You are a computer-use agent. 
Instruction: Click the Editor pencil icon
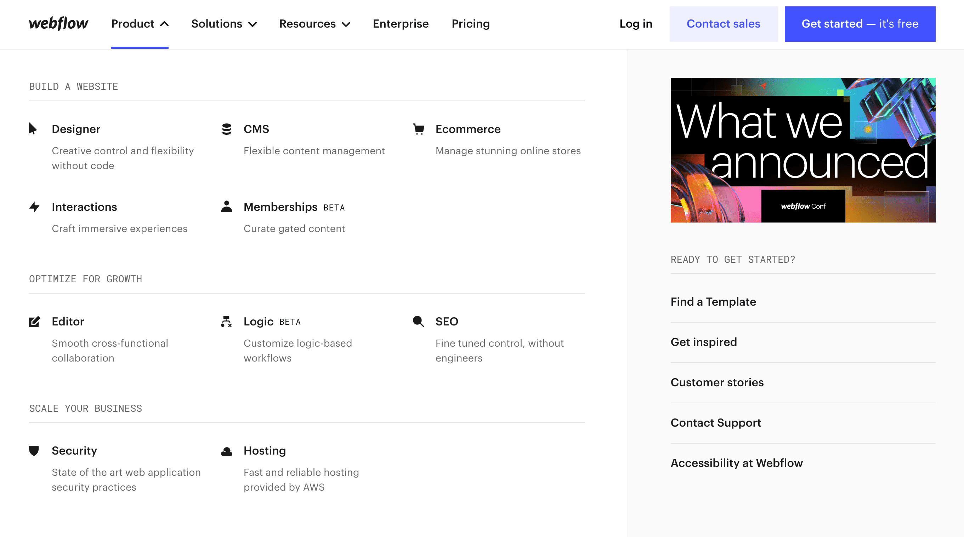(x=34, y=321)
